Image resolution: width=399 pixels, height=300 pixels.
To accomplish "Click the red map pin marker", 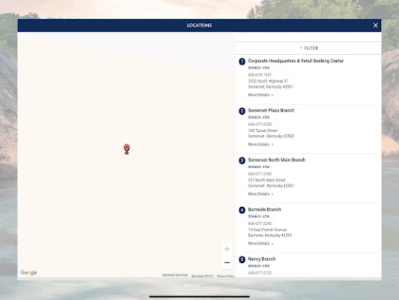I will click(x=127, y=148).
